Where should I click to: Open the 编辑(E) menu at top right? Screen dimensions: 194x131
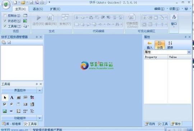pyautogui.click(x=159, y=9)
